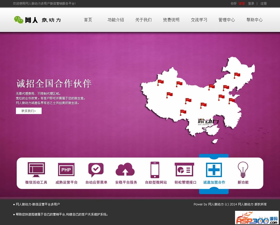The height and width of the screenshot is (225, 280).
Task: Select 资费说明 in the nav bar
Action: click(x=171, y=20)
